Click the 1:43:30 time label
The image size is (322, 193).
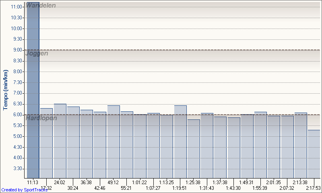233,188
